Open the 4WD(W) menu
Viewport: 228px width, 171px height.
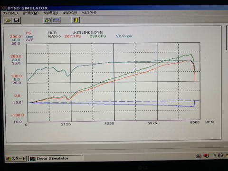70,13
